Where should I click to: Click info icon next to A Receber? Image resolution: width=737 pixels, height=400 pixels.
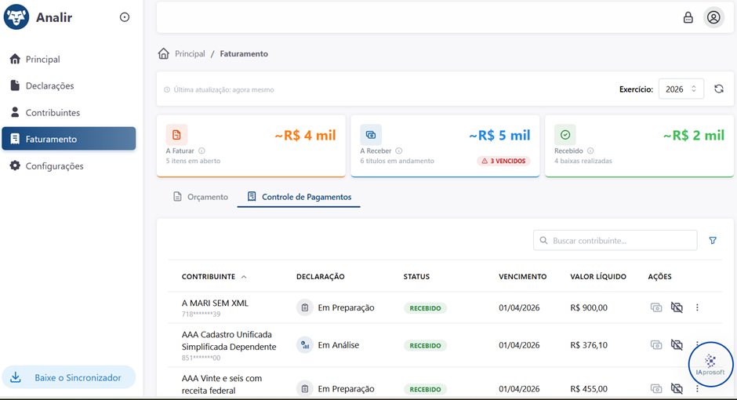[398, 151]
